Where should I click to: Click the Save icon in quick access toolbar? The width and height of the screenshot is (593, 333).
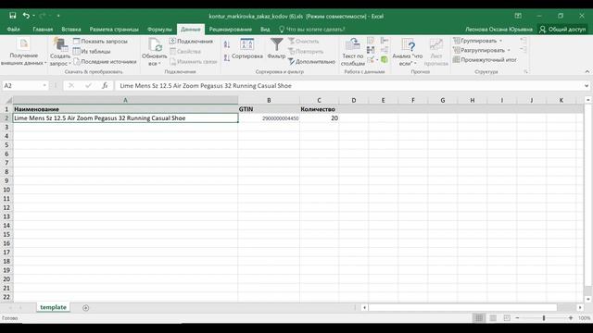pyautogui.click(x=13, y=16)
